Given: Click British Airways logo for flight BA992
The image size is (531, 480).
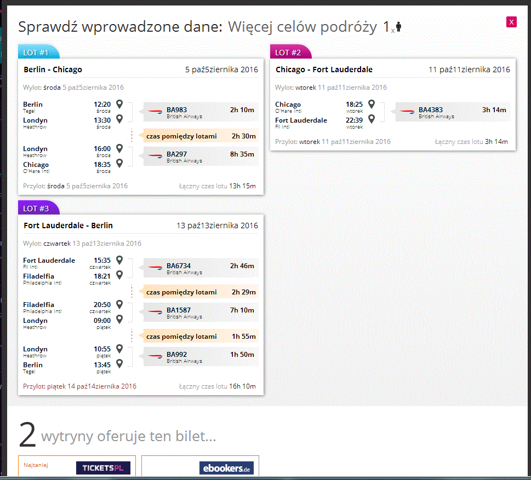Looking at the screenshot, I should tap(155, 356).
